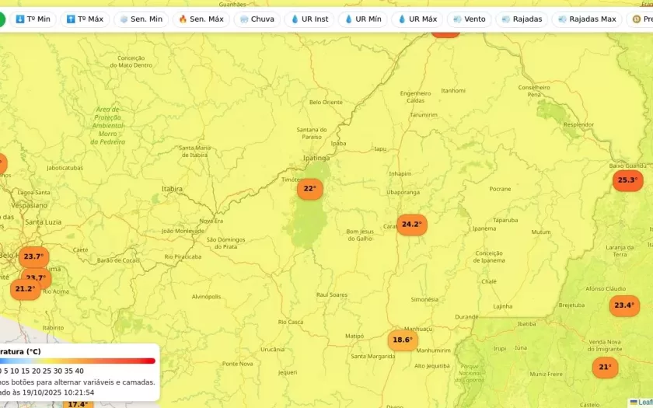
Task: Switch to Tº Máx temperature layer
Action: point(86,19)
